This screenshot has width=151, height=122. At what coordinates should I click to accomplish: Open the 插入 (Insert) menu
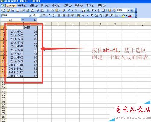pyautogui.click(x=45, y=5)
